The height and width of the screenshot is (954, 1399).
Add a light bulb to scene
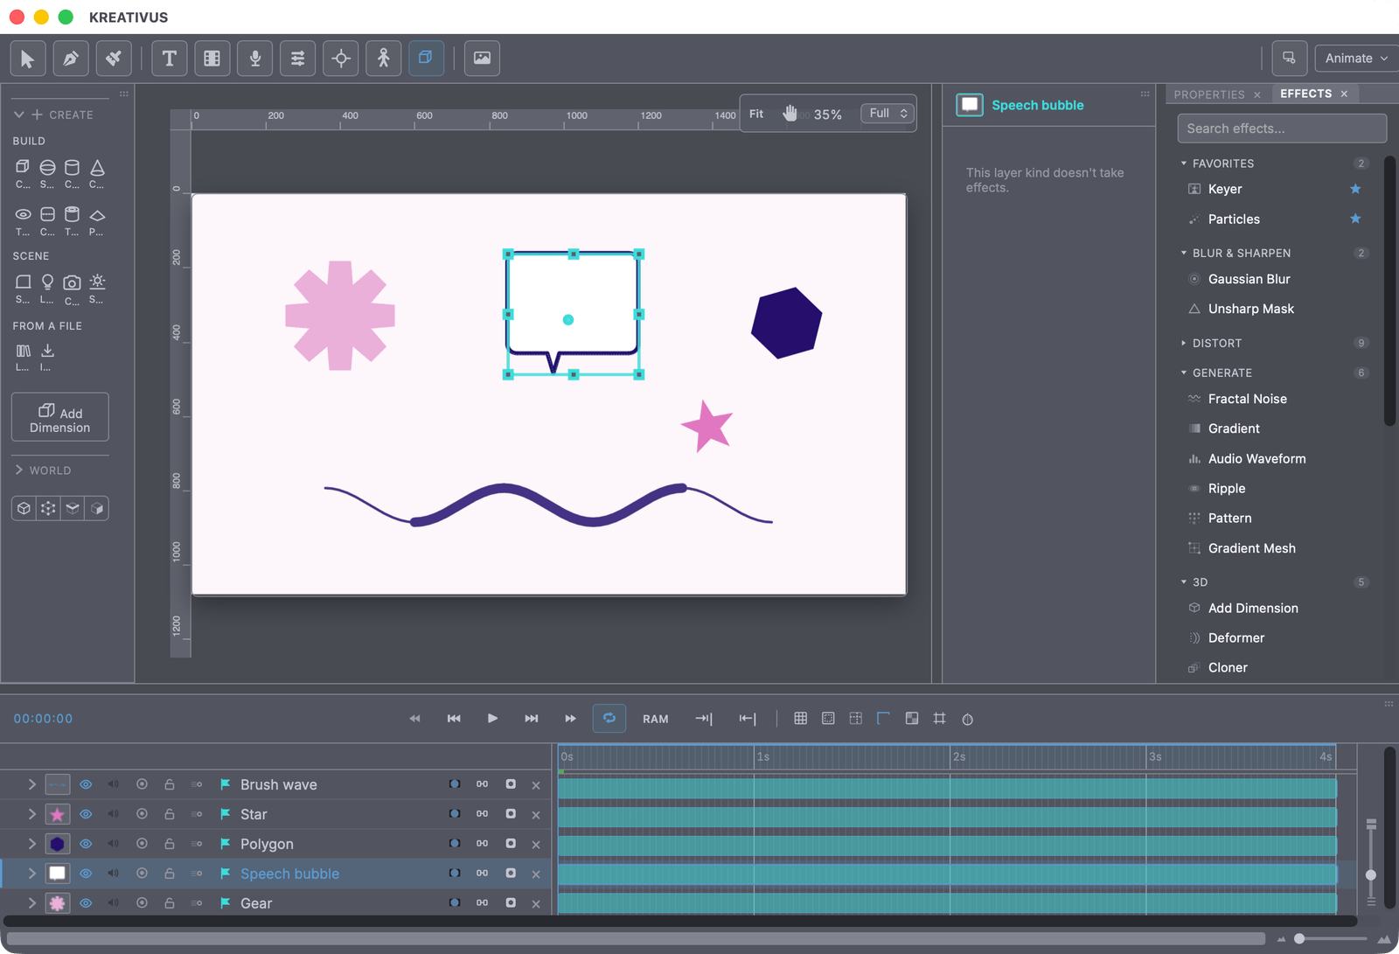pos(47,288)
